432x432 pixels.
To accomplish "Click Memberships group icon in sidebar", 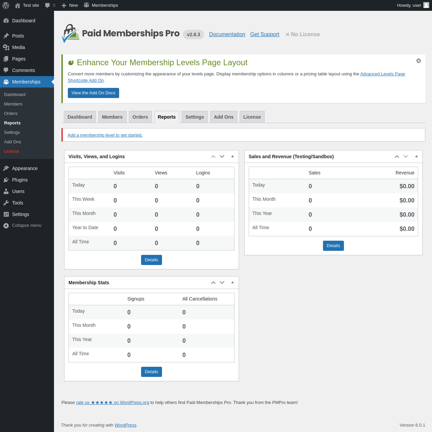I will pos(6,82).
